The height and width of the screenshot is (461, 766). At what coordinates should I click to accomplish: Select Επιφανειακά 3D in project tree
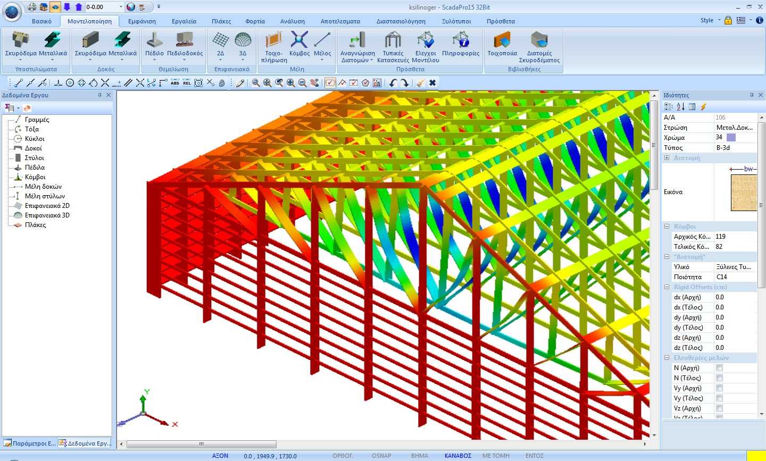tap(47, 215)
